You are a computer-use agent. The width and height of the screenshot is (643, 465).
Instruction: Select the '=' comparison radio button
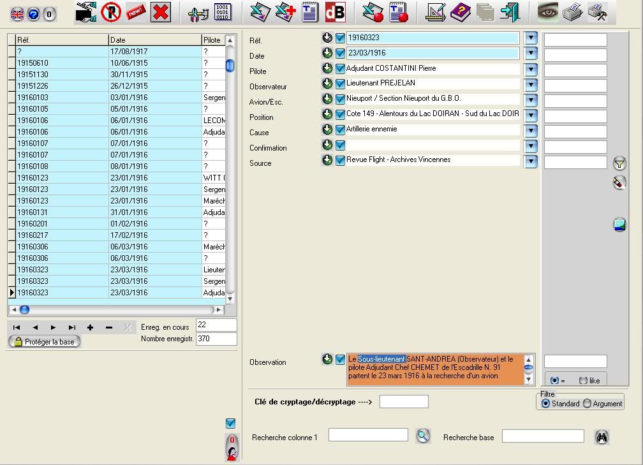[x=554, y=381]
